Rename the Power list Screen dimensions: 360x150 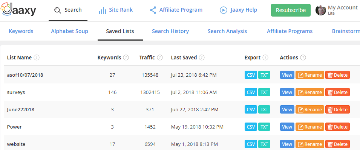310,127
